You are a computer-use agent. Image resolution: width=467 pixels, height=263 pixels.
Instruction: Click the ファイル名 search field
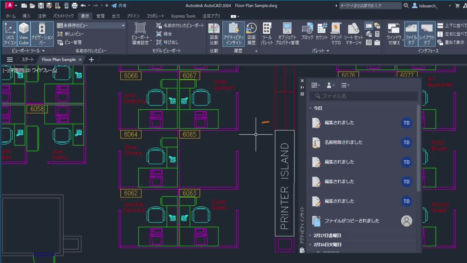363,96
